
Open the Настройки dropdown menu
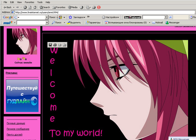(x=118, y=18)
